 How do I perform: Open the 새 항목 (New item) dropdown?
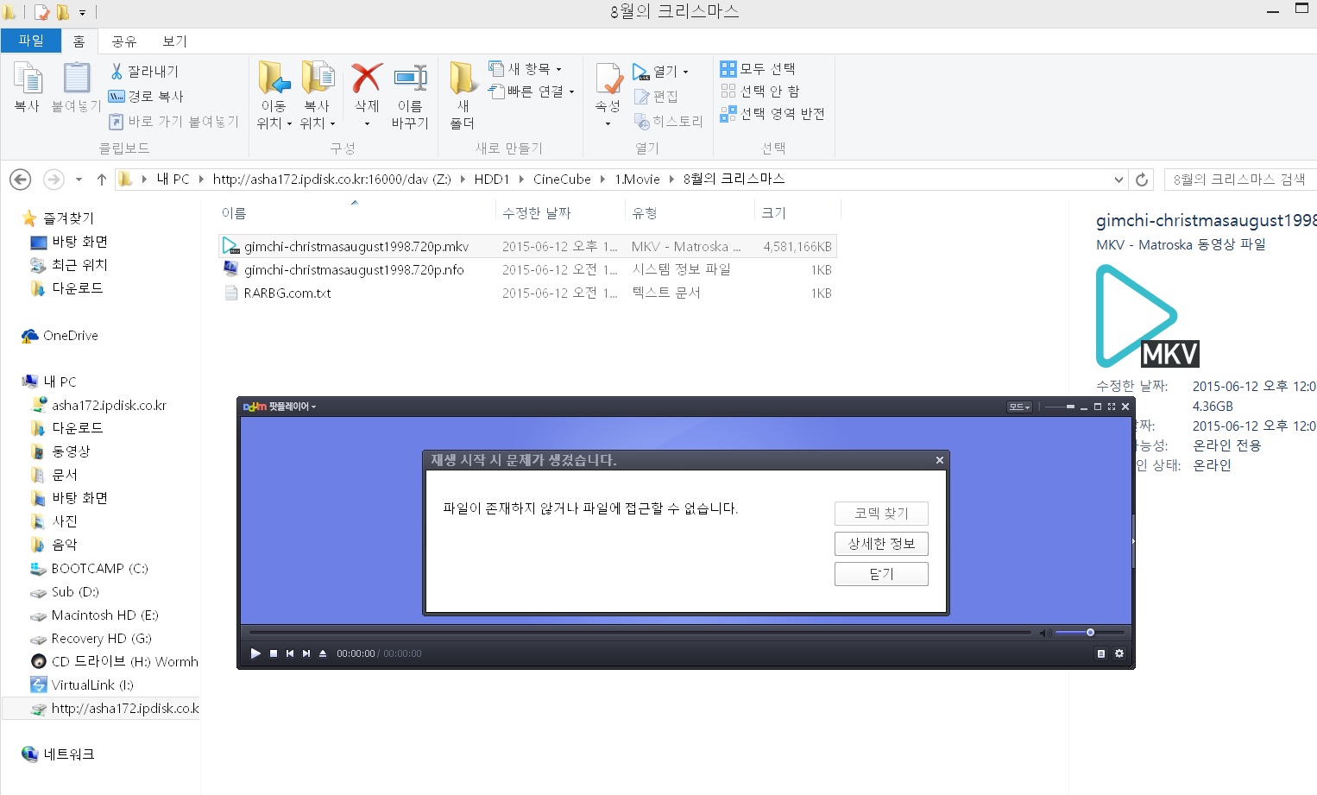[525, 69]
